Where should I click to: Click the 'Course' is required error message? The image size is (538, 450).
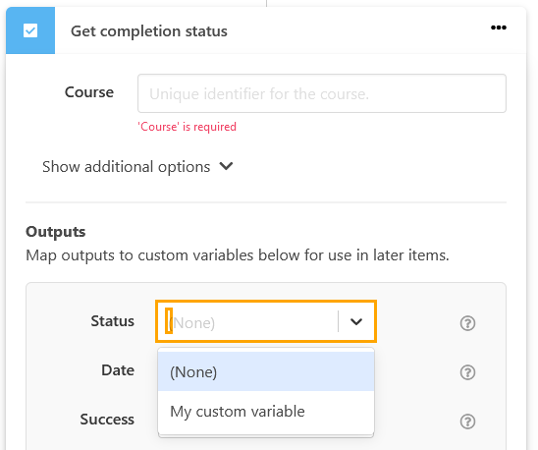[187, 127]
